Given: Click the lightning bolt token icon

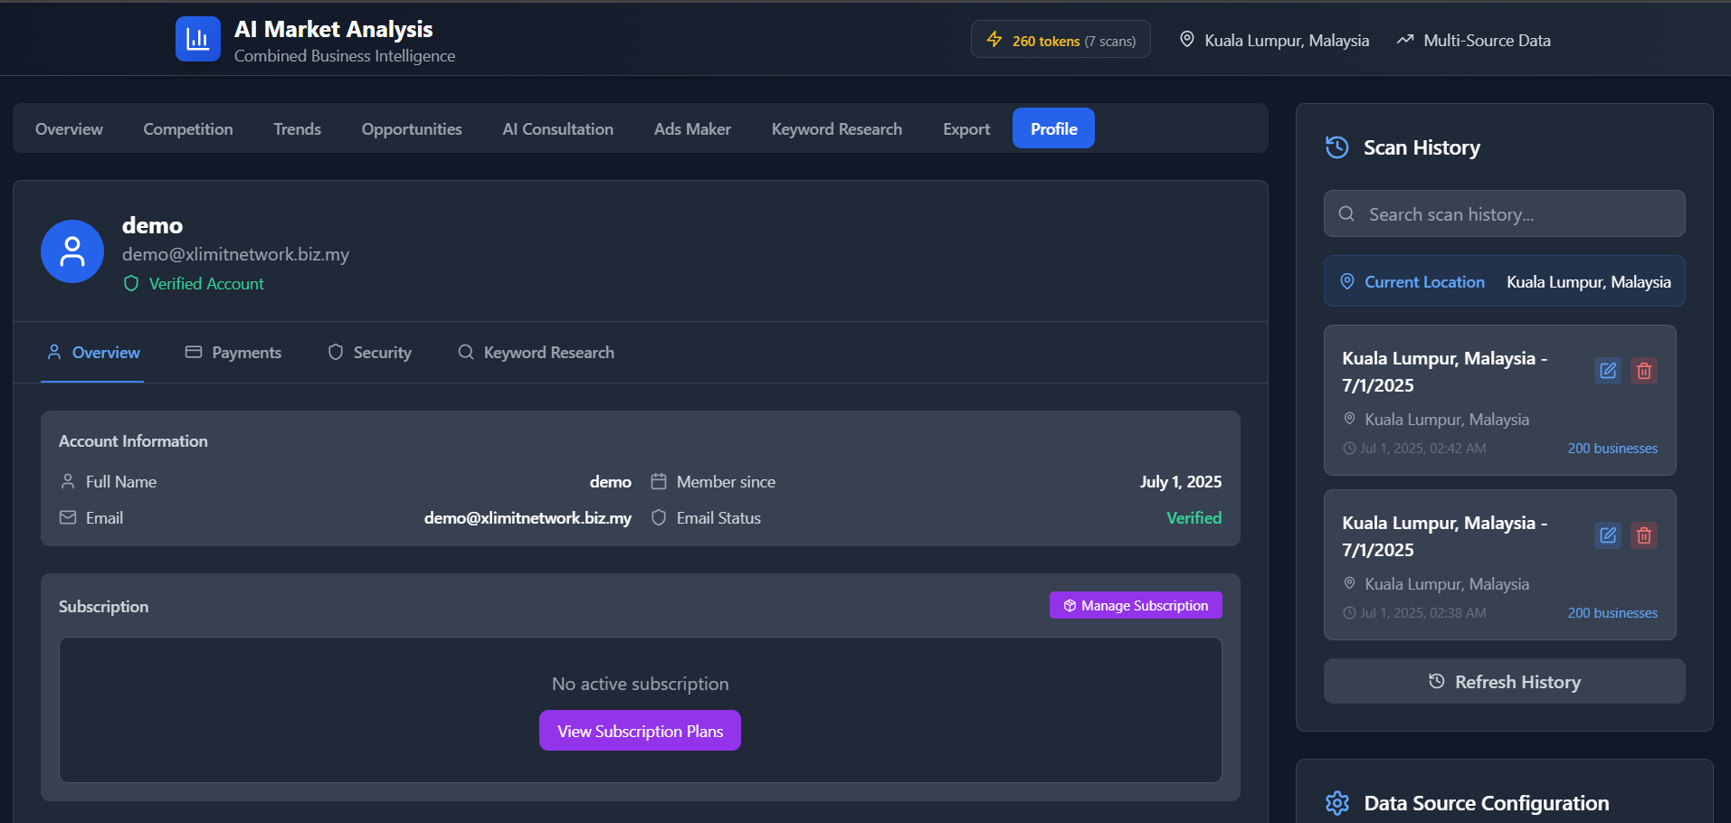Looking at the screenshot, I should pos(994,40).
